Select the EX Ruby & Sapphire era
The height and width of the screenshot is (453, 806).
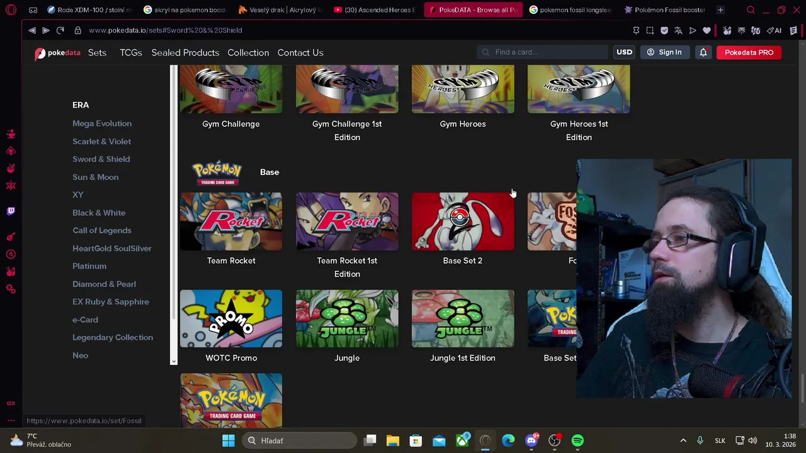click(111, 302)
